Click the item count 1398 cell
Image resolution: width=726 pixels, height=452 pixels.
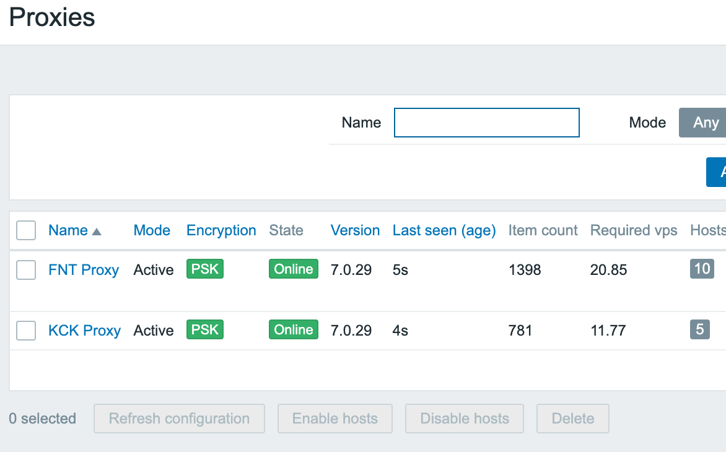pyautogui.click(x=525, y=270)
